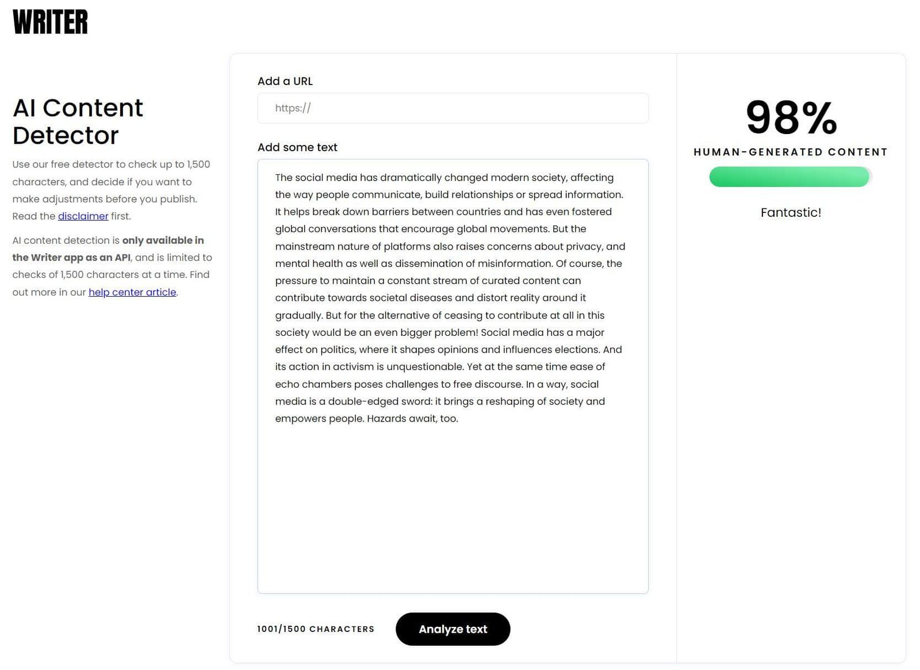Screen dimensions: 920x670
Task: Click the AI Content Detector heading
Action: point(78,121)
